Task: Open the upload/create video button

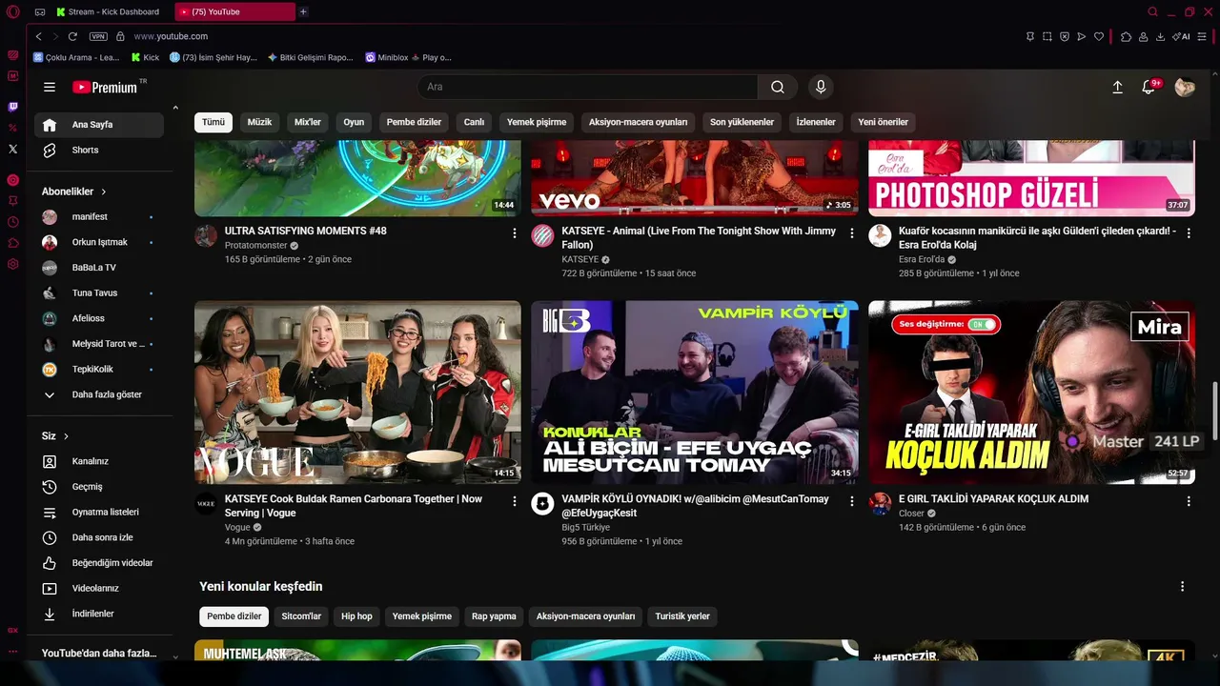Action: point(1118,87)
